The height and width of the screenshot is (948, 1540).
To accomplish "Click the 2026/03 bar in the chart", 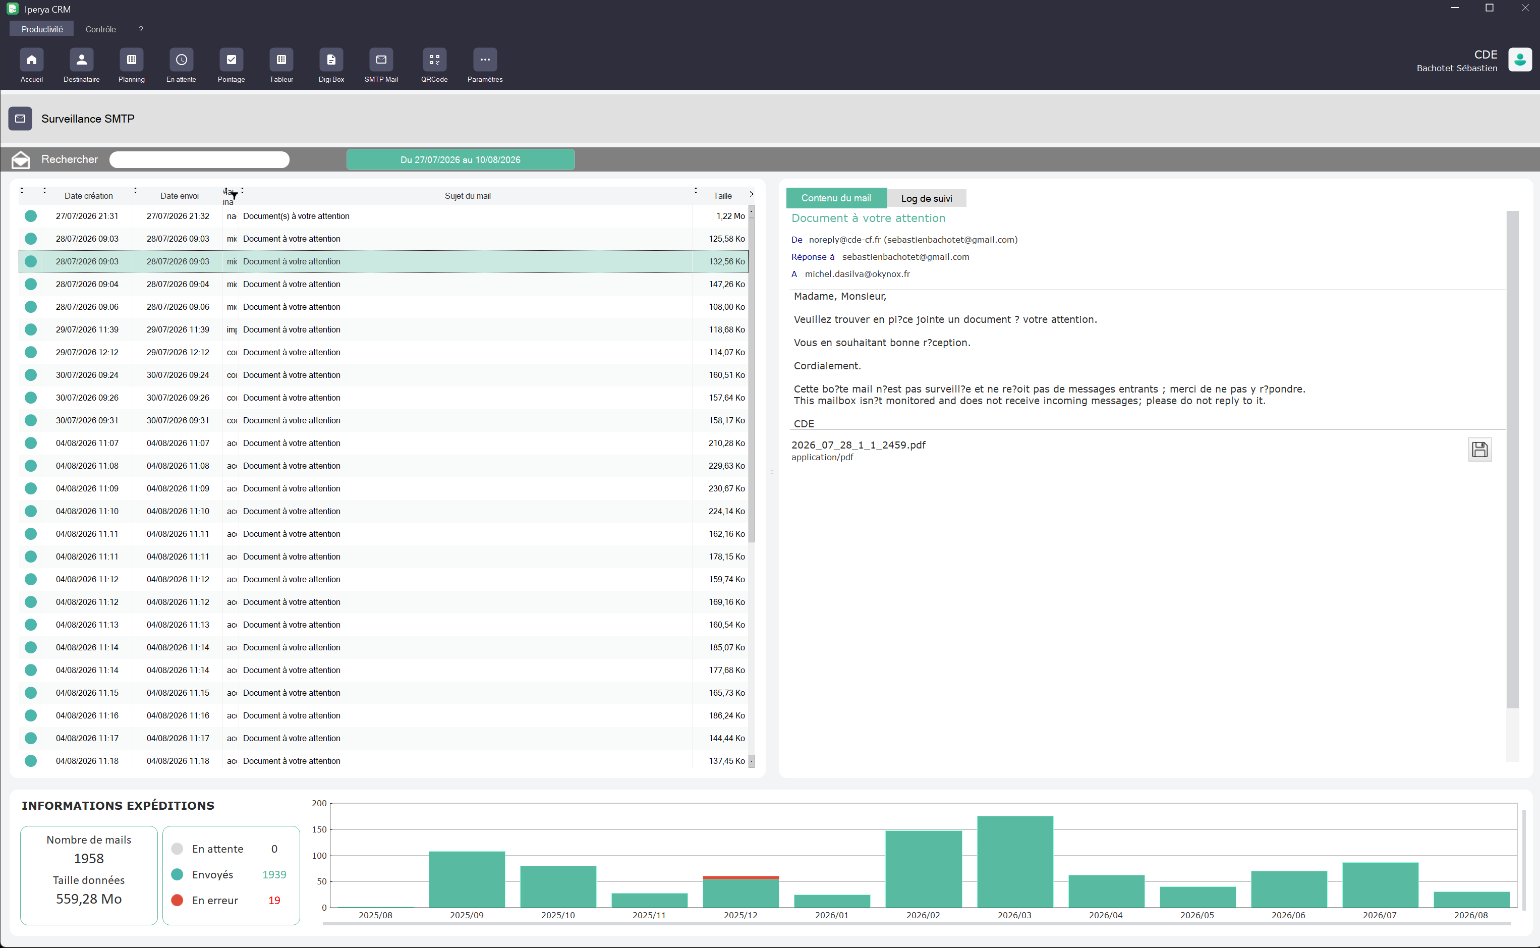I will pos(1015,862).
